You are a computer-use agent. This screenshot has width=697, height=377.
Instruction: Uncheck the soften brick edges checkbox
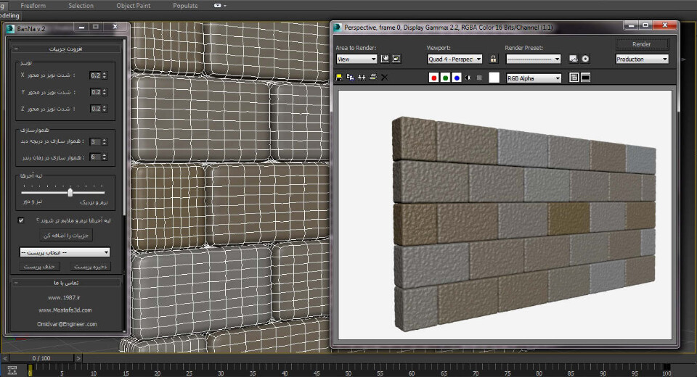21,220
